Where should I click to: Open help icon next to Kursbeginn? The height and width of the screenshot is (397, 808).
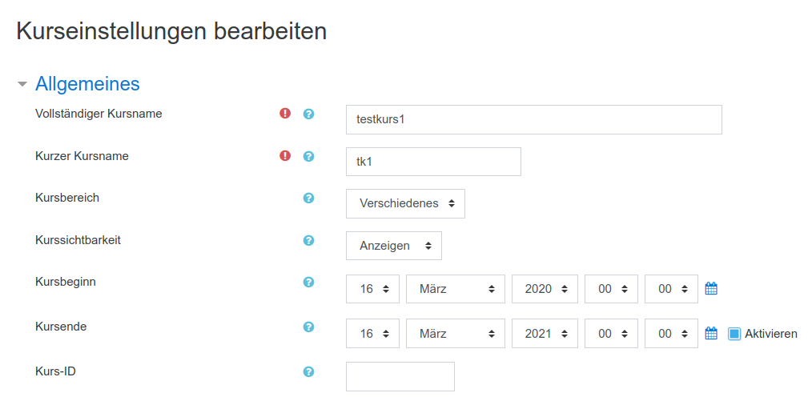[308, 282]
